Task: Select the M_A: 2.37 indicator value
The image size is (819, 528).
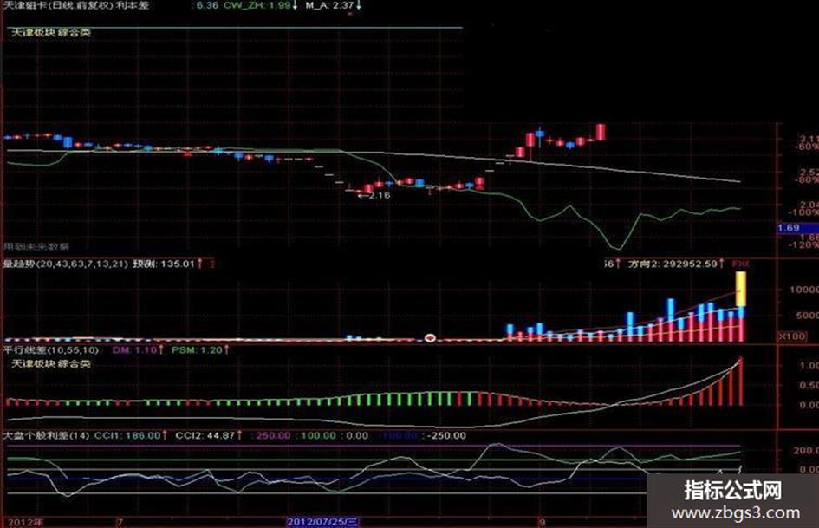Action: [x=329, y=5]
